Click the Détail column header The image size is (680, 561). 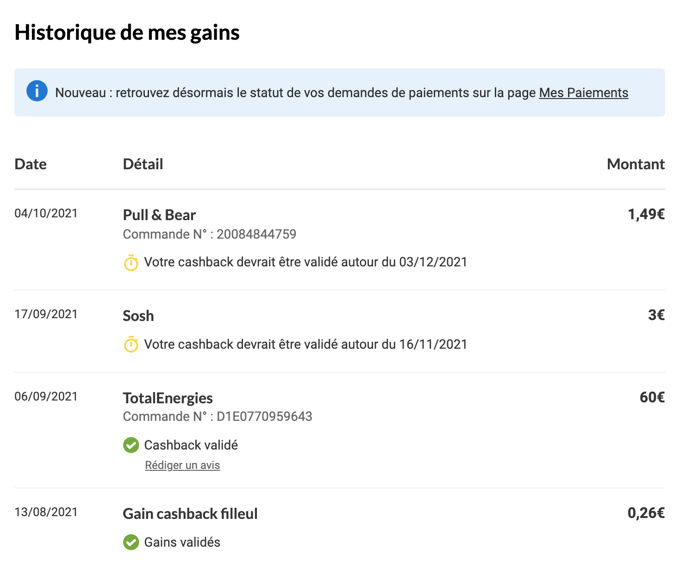click(x=143, y=164)
